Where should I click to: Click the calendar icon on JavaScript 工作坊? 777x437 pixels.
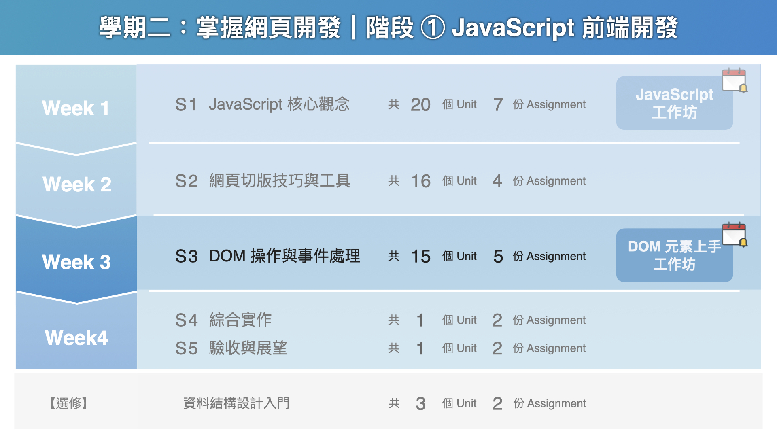(x=734, y=80)
